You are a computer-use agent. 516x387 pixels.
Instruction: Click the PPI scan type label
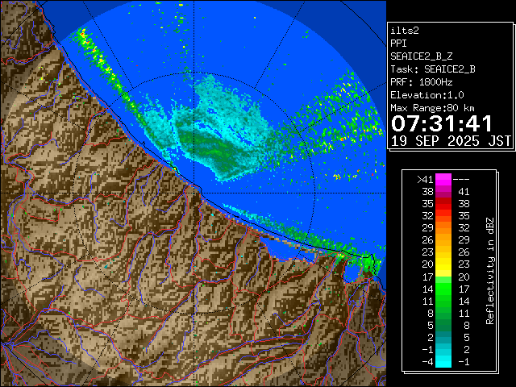[x=399, y=44]
